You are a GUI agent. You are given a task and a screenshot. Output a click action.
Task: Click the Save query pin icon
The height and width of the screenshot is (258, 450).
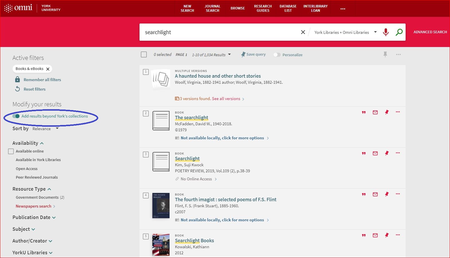243,54
